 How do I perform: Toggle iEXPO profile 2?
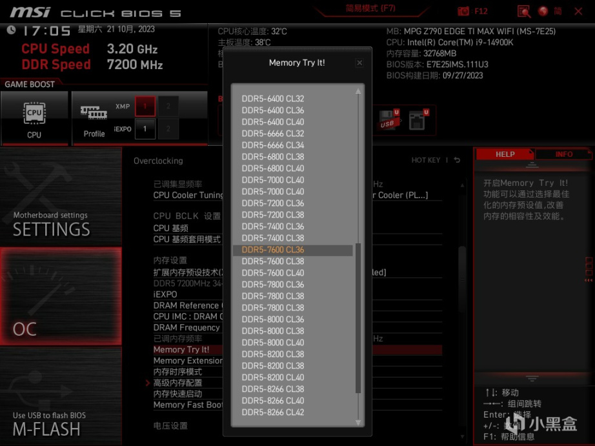point(168,128)
